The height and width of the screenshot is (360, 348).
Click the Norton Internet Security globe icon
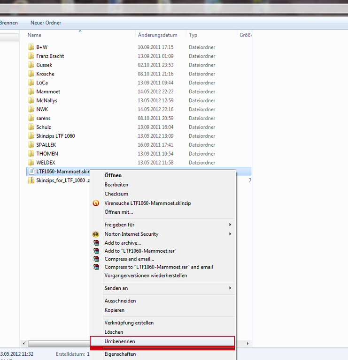pos(96,234)
